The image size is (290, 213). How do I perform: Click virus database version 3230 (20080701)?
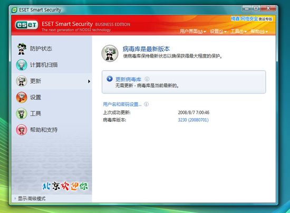pyautogui.click(x=194, y=120)
